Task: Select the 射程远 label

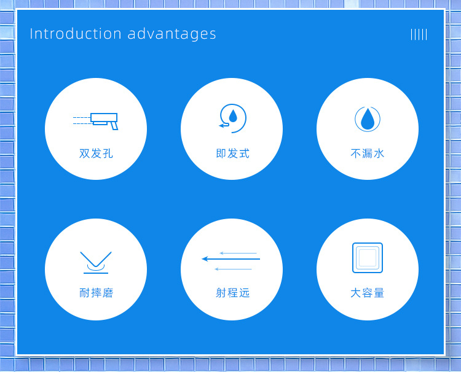Action: [x=232, y=293]
